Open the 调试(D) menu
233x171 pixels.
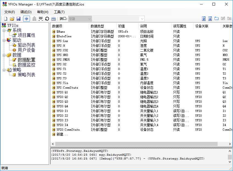[x=26, y=12]
